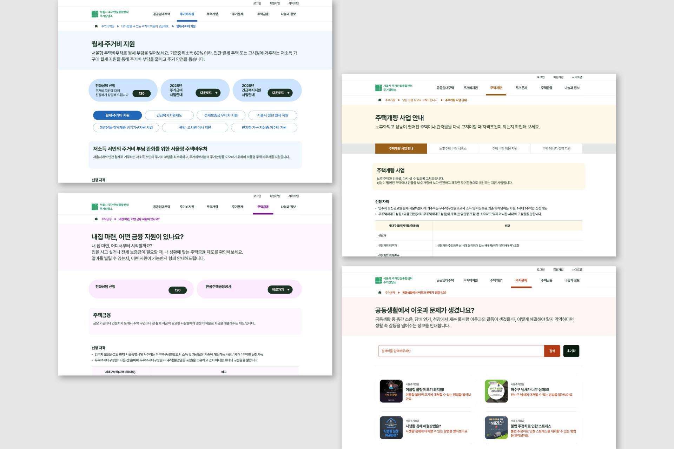Switch to 주택 수리 비용 지원 sub-tab
The width and height of the screenshot is (674, 449).
(x=505, y=149)
